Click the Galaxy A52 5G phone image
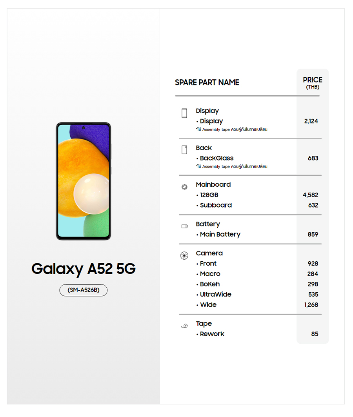This screenshot has height=417, width=353. pos(84,181)
